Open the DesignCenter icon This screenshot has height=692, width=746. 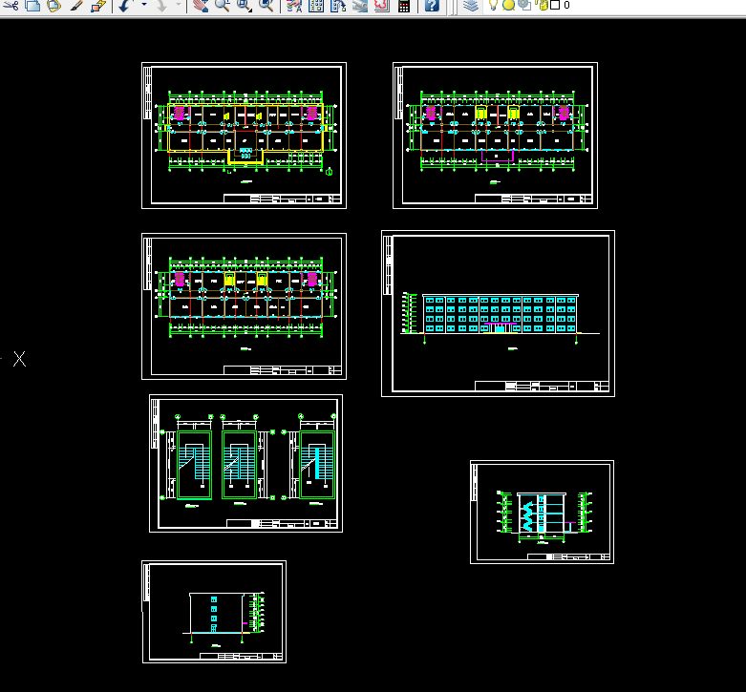point(316,6)
